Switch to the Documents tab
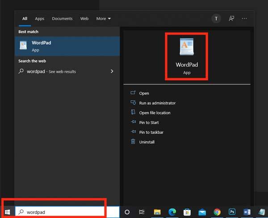Viewport: 268px width, 218px height. 62,19
